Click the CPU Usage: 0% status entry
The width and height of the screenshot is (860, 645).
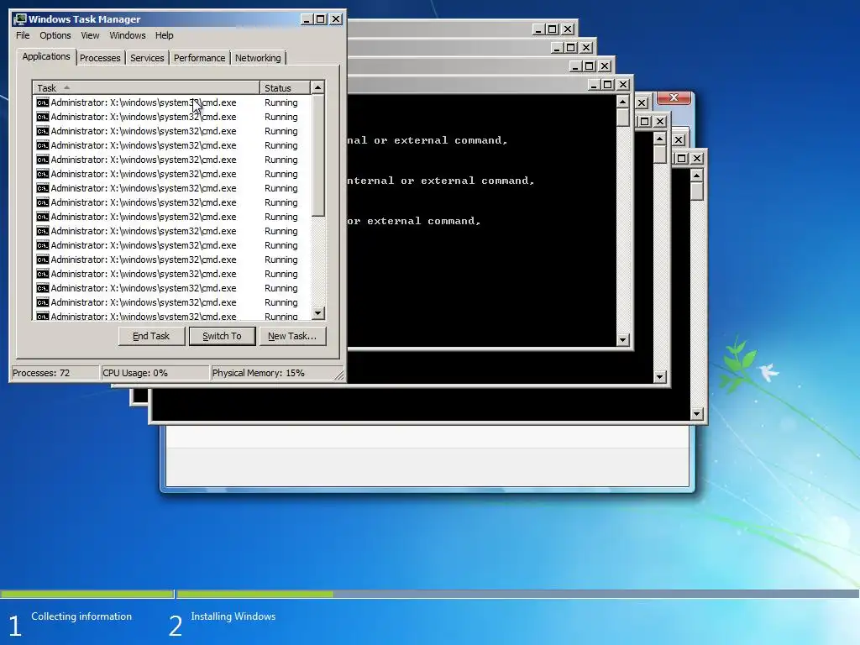[x=155, y=373]
